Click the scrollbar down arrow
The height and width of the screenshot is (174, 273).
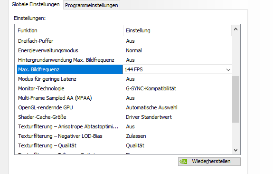(236, 150)
